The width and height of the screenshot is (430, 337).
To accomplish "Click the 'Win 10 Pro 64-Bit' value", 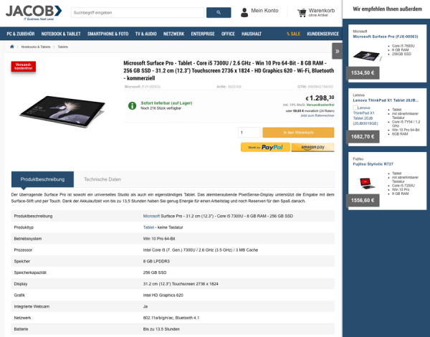I will (159, 239).
